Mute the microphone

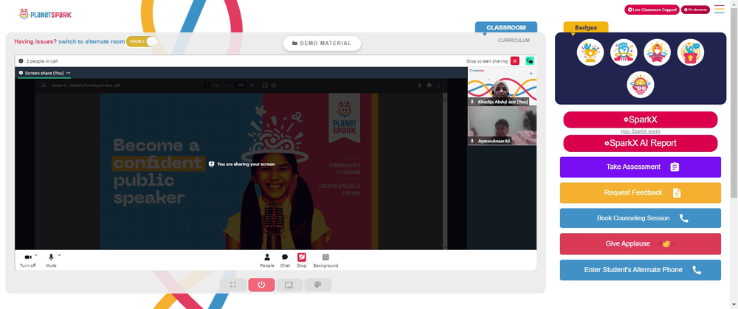[x=52, y=260]
